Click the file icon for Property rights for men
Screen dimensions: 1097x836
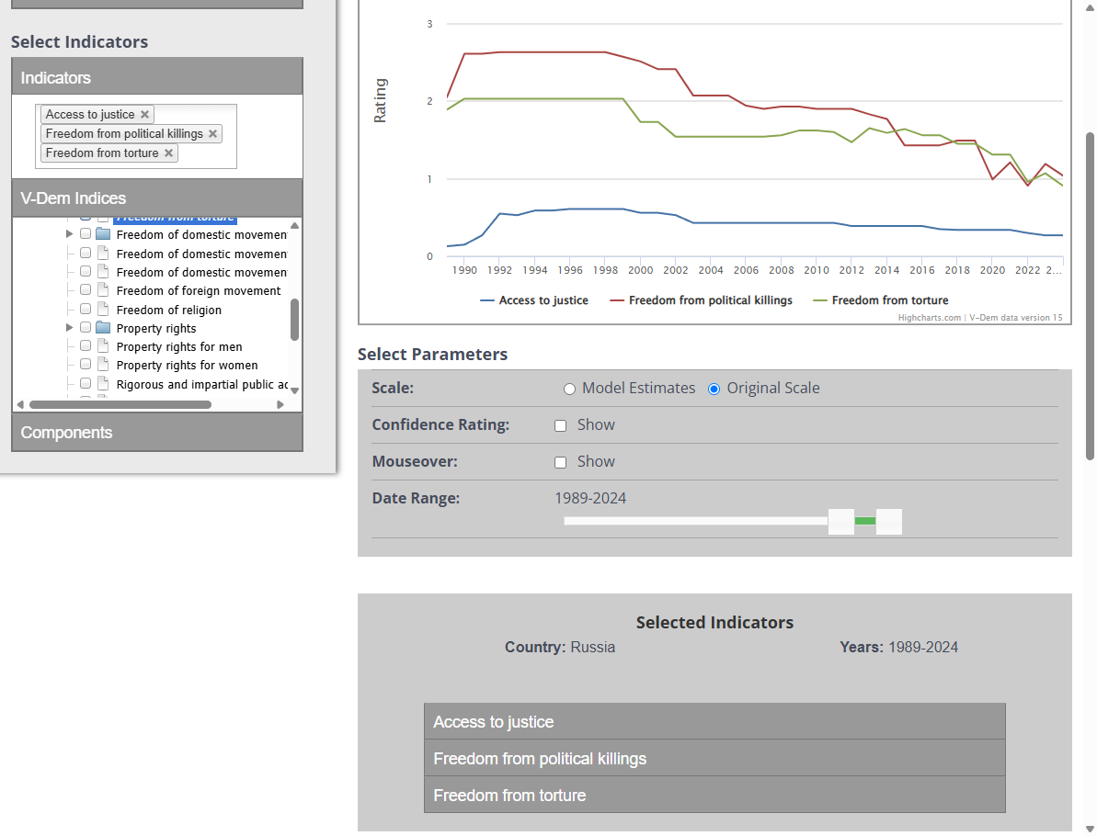[x=103, y=346]
